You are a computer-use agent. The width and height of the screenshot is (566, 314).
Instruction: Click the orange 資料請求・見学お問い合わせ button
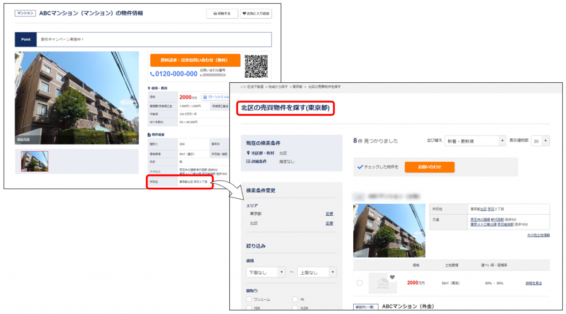coord(195,60)
